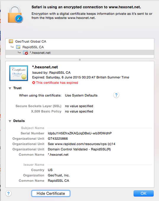Click Hide Certificate button
This screenshot has height=201, width=159.
51,193
